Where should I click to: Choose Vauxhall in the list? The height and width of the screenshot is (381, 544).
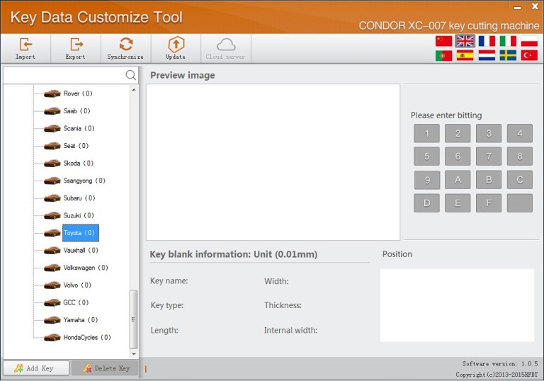(81, 250)
